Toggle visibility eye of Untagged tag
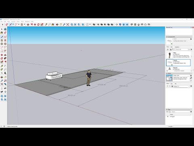 168,116
